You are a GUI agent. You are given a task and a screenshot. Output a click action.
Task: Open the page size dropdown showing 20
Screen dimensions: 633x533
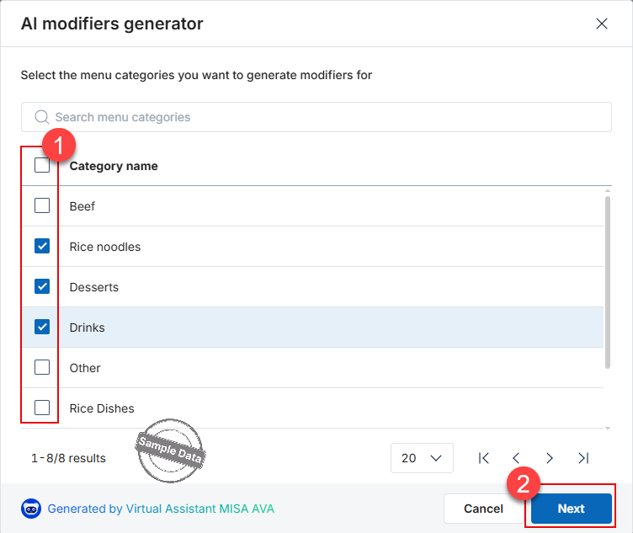[x=422, y=458]
